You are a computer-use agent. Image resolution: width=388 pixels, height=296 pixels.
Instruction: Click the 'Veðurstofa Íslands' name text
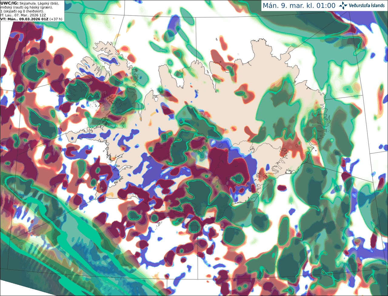(367, 5)
